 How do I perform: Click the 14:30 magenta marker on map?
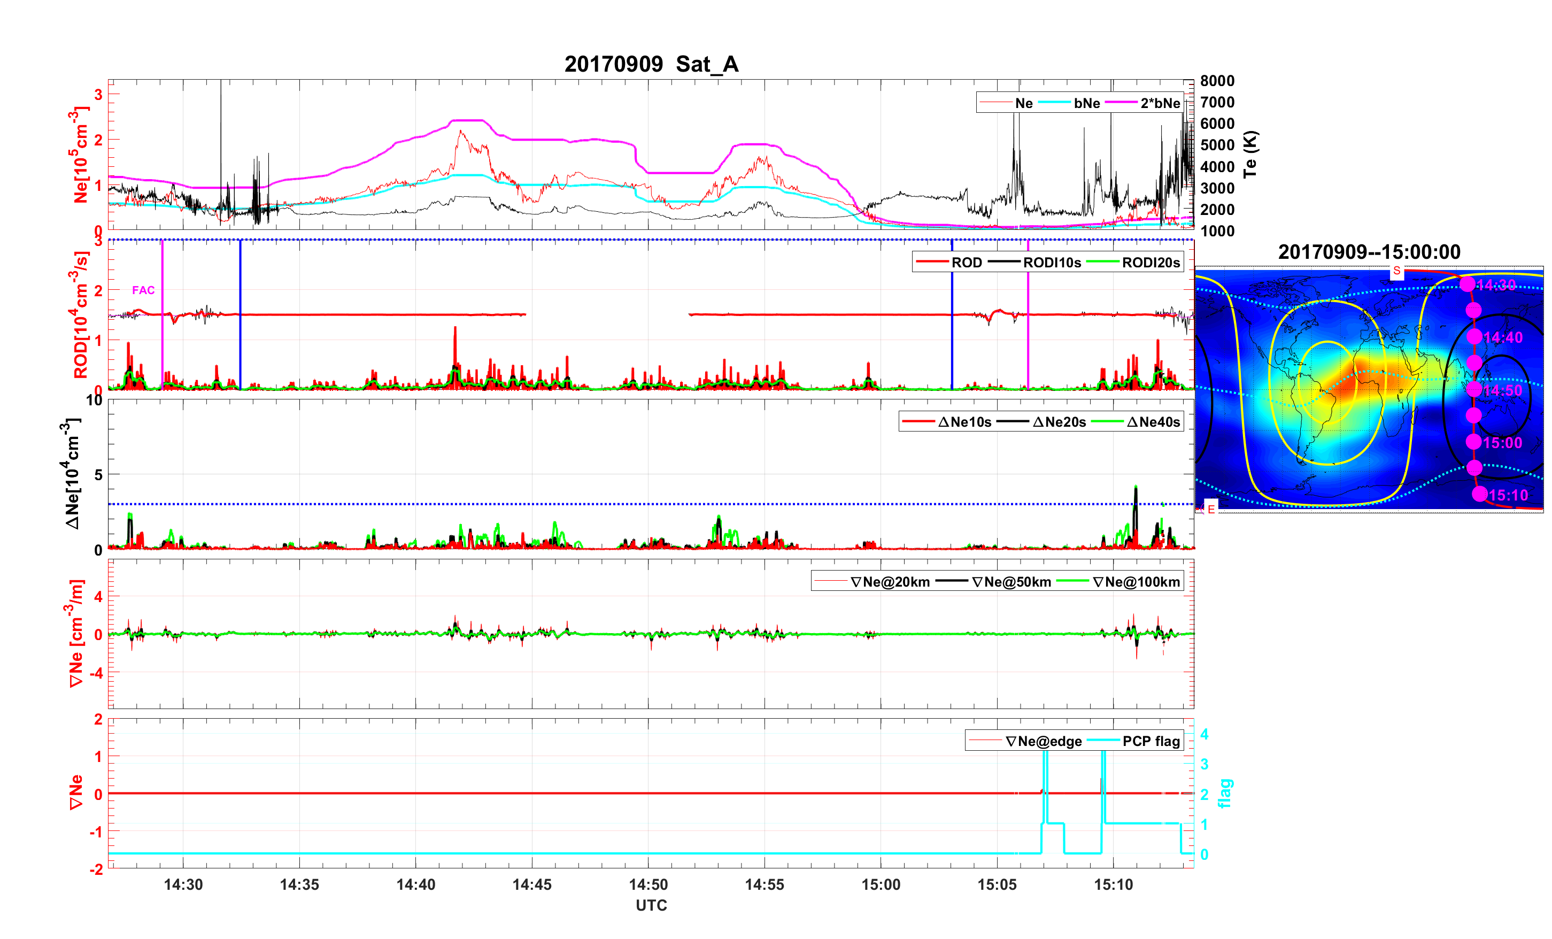(x=1468, y=284)
